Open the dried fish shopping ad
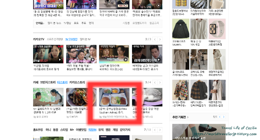The height and width of the screenshot is (140, 260). click(x=199, y=4)
